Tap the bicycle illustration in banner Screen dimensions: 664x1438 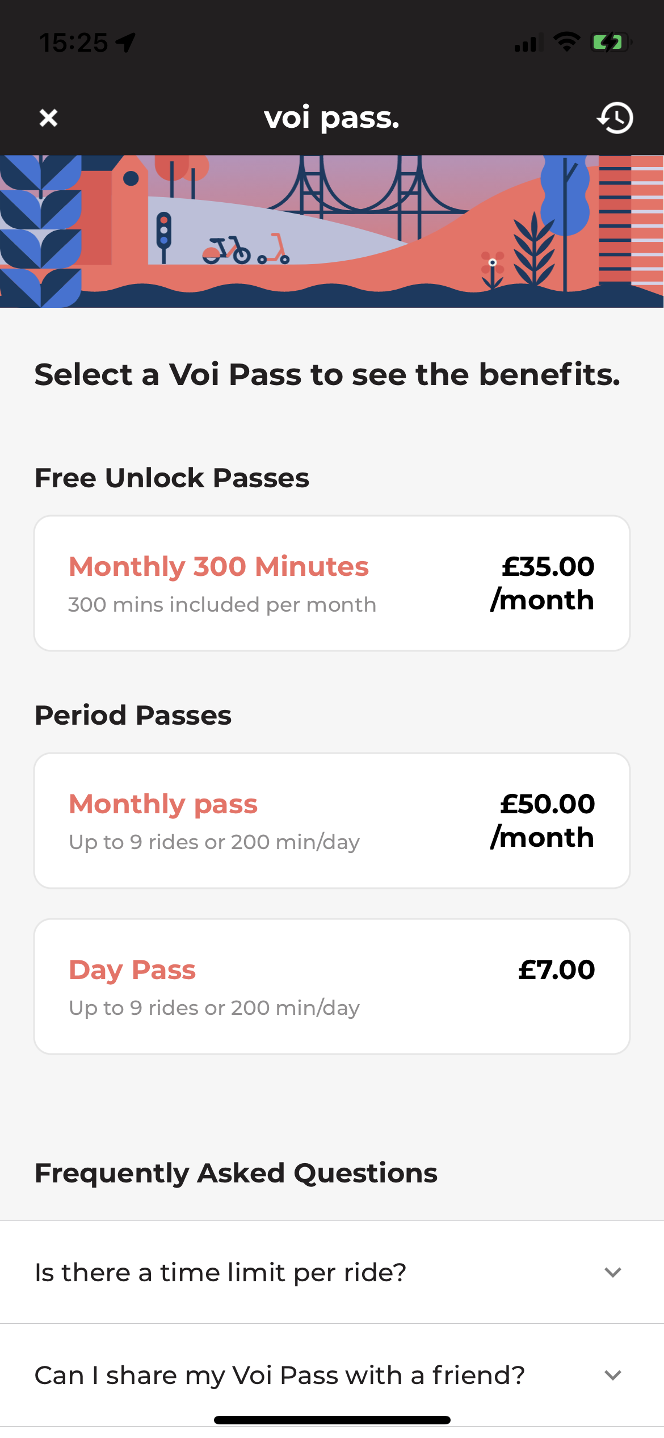[226, 250]
